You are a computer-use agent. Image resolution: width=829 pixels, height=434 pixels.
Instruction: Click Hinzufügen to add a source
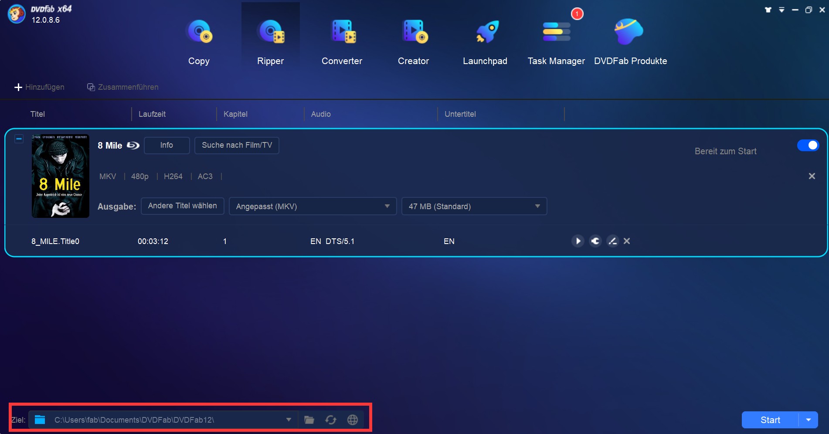tap(39, 87)
